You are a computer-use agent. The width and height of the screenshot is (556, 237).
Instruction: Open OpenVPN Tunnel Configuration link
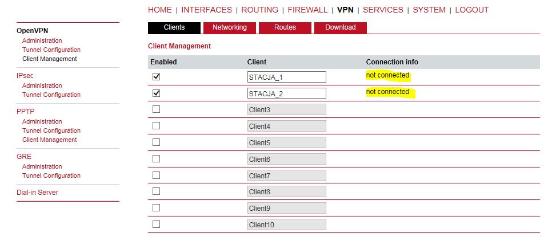click(51, 50)
